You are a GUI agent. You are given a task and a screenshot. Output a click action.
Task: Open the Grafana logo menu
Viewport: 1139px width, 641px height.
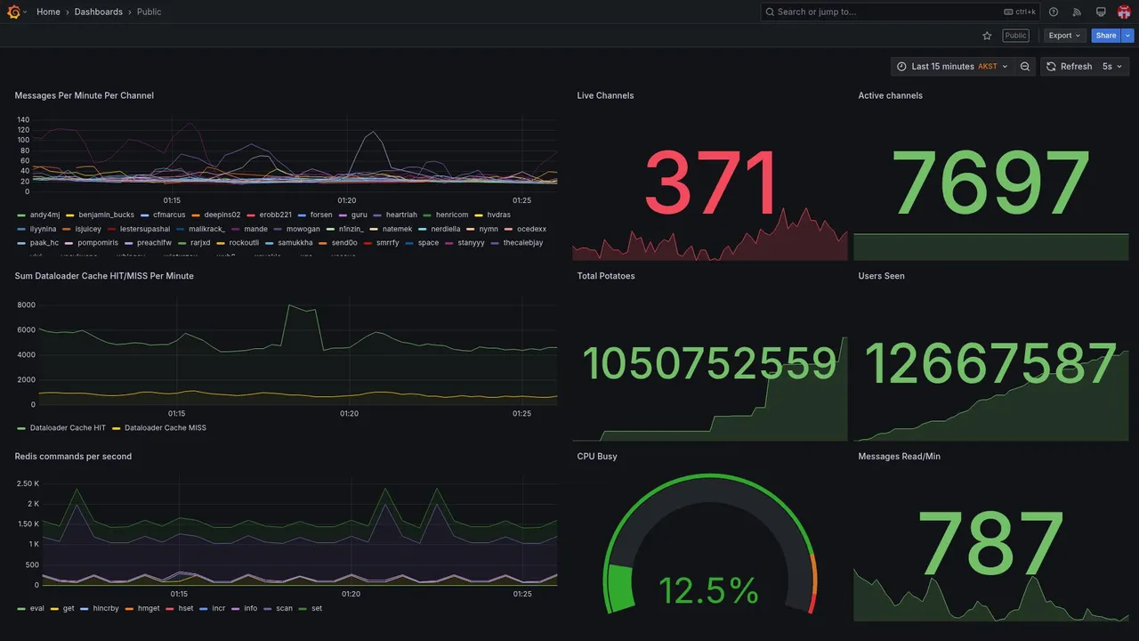(13, 12)
